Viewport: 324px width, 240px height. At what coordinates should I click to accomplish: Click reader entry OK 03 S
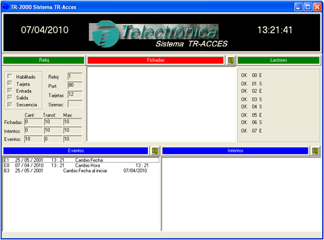coord(251,99)
